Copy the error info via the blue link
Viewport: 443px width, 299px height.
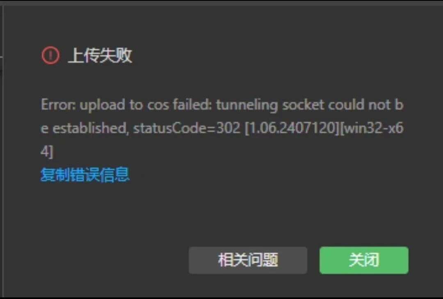85,175
